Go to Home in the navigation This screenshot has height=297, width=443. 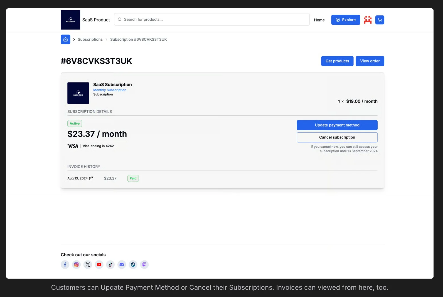(x=319, y=20)
